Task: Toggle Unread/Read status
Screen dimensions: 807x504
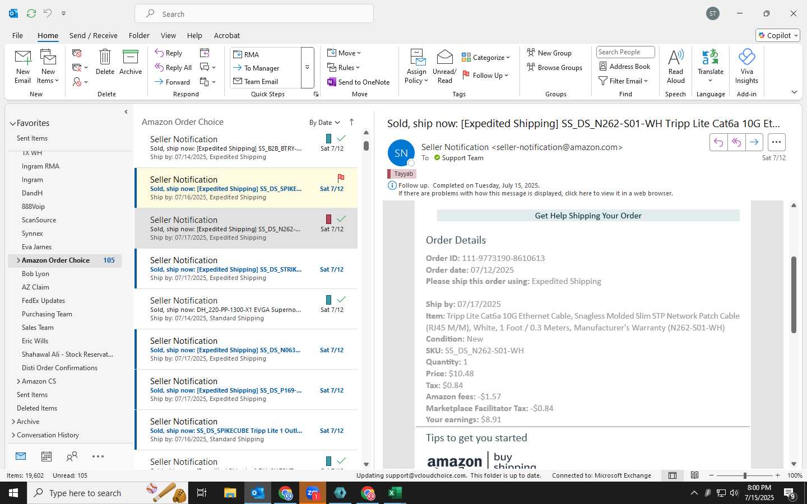Action: click(x=444, y=67)
